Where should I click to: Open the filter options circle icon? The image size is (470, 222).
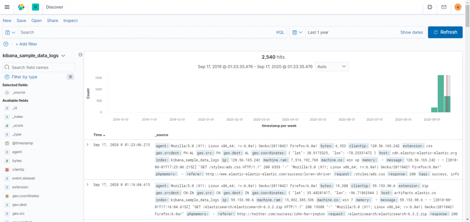6,44
